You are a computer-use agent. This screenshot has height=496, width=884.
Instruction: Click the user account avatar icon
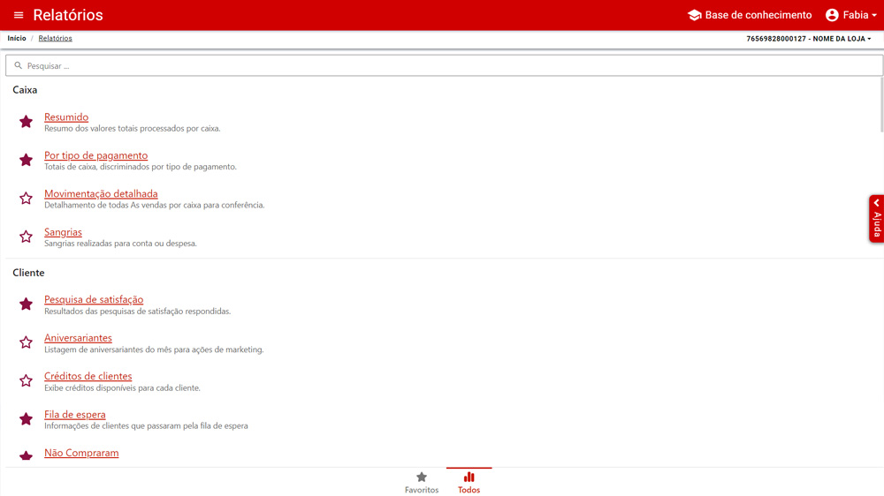point(832,15)
